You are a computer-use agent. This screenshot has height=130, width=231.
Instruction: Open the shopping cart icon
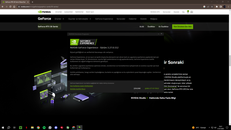[188, 12]
